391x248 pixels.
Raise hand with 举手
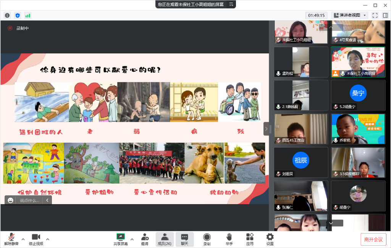click(x=229, y=239)
